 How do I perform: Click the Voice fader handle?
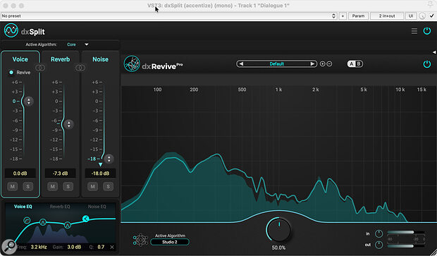point(28,102)
